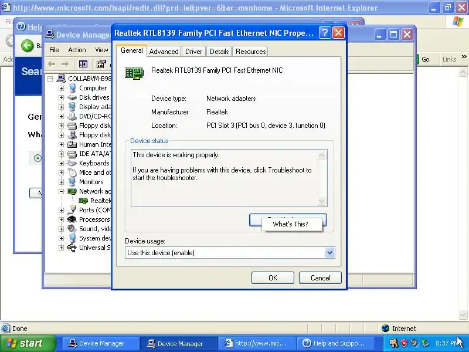Toggle console tree icon in Device Manager toolbar

click(x=83, y=64)
